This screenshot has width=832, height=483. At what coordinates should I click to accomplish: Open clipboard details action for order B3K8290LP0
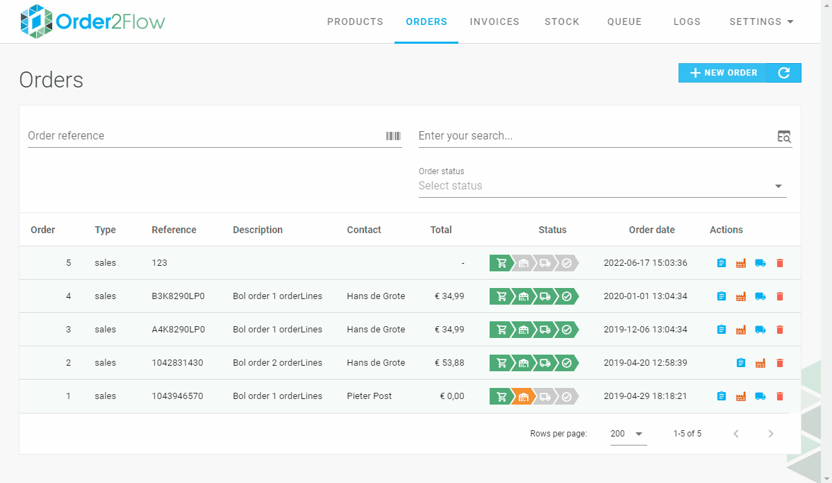coord(721,296)
